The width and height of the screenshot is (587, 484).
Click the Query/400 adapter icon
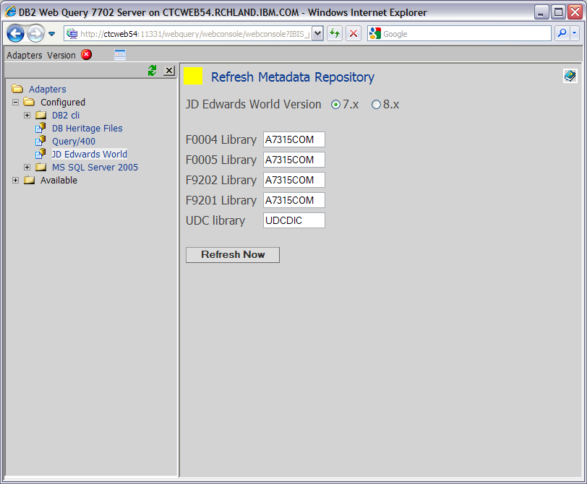point(40,141)
